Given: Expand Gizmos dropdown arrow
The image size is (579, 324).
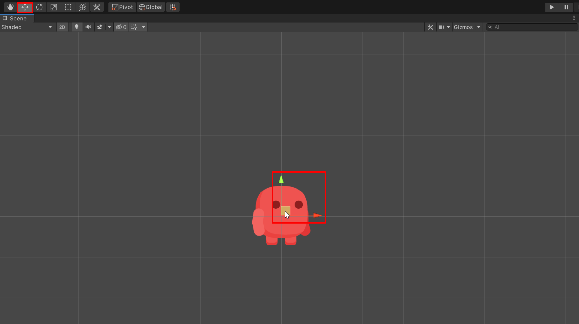Looking at the screenshot, I should (479, 27).
